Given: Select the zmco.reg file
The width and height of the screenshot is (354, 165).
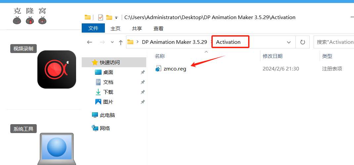Looking at the screenshot, I should [x=175, y=69].
